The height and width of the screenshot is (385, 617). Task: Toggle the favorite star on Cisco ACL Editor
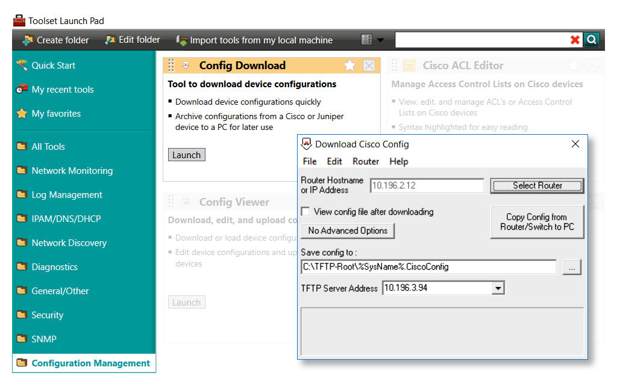coord(572,66)
